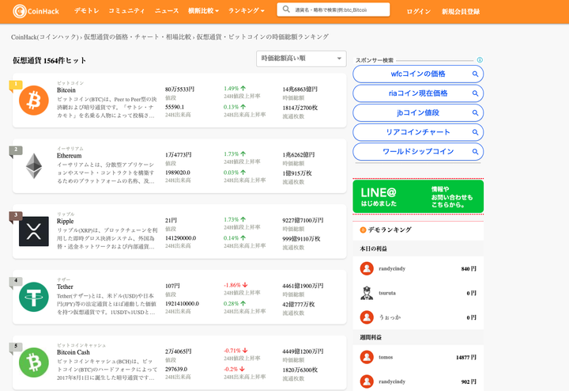Screen dimensions: 569x391
Task: Open the Ethereum coin name link
Action: coord(70,155)
